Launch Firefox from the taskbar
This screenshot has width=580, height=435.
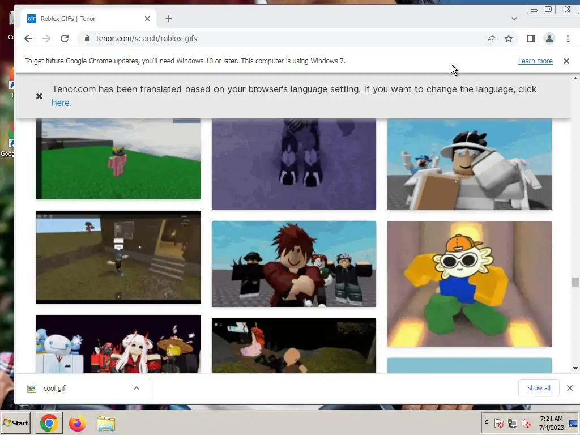[77, 423]
